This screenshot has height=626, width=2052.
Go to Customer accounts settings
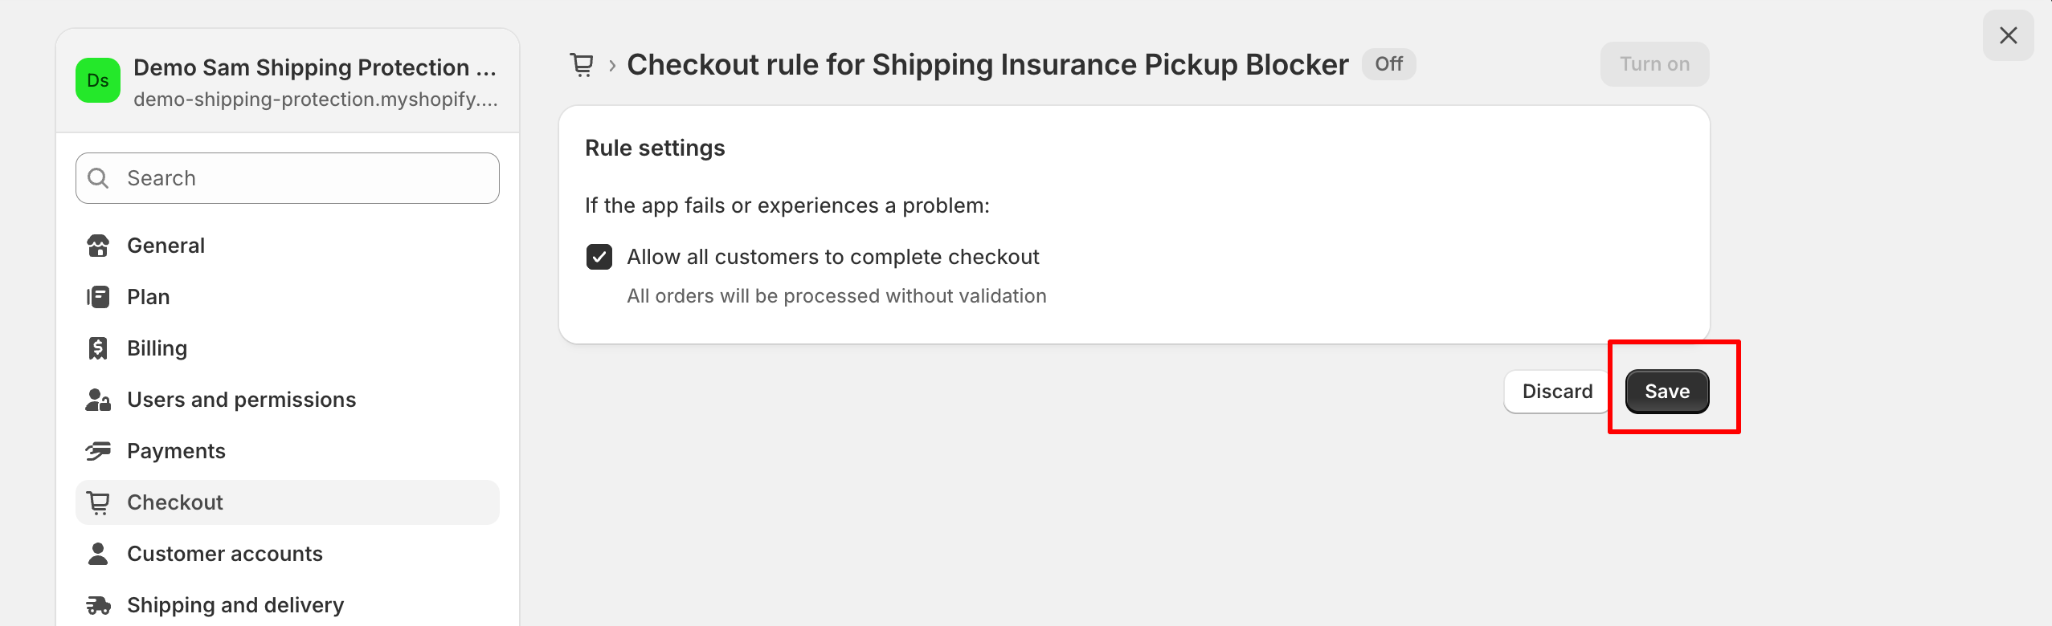[225, 554]
